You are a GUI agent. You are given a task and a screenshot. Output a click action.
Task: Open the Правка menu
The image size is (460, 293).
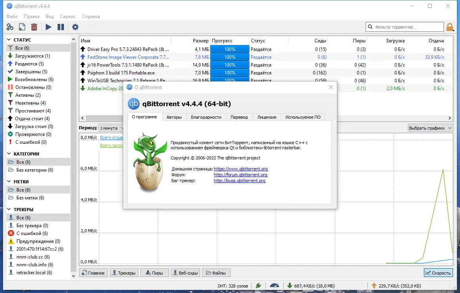point(32,16)
